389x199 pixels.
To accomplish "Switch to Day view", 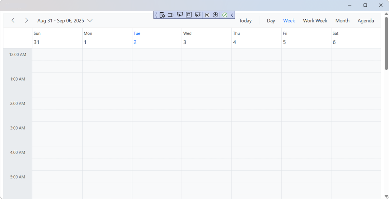I will (271, 20).
